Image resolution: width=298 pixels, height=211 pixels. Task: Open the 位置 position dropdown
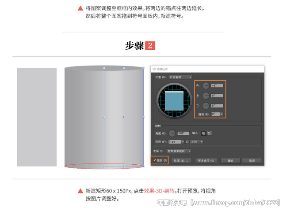[180, 77]
